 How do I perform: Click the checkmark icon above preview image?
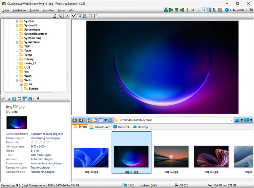(74, 16)
